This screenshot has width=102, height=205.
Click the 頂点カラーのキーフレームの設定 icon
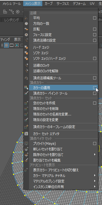[x=26, y=127]
